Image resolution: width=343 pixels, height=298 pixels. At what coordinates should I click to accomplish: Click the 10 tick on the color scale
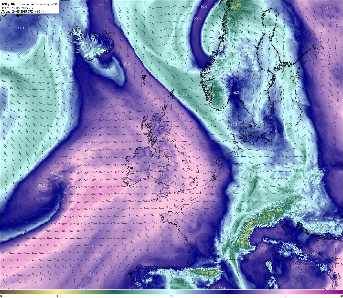click(x=171, y=296)
